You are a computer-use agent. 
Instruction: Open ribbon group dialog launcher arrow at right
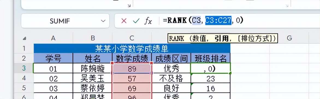coord(287,5)
